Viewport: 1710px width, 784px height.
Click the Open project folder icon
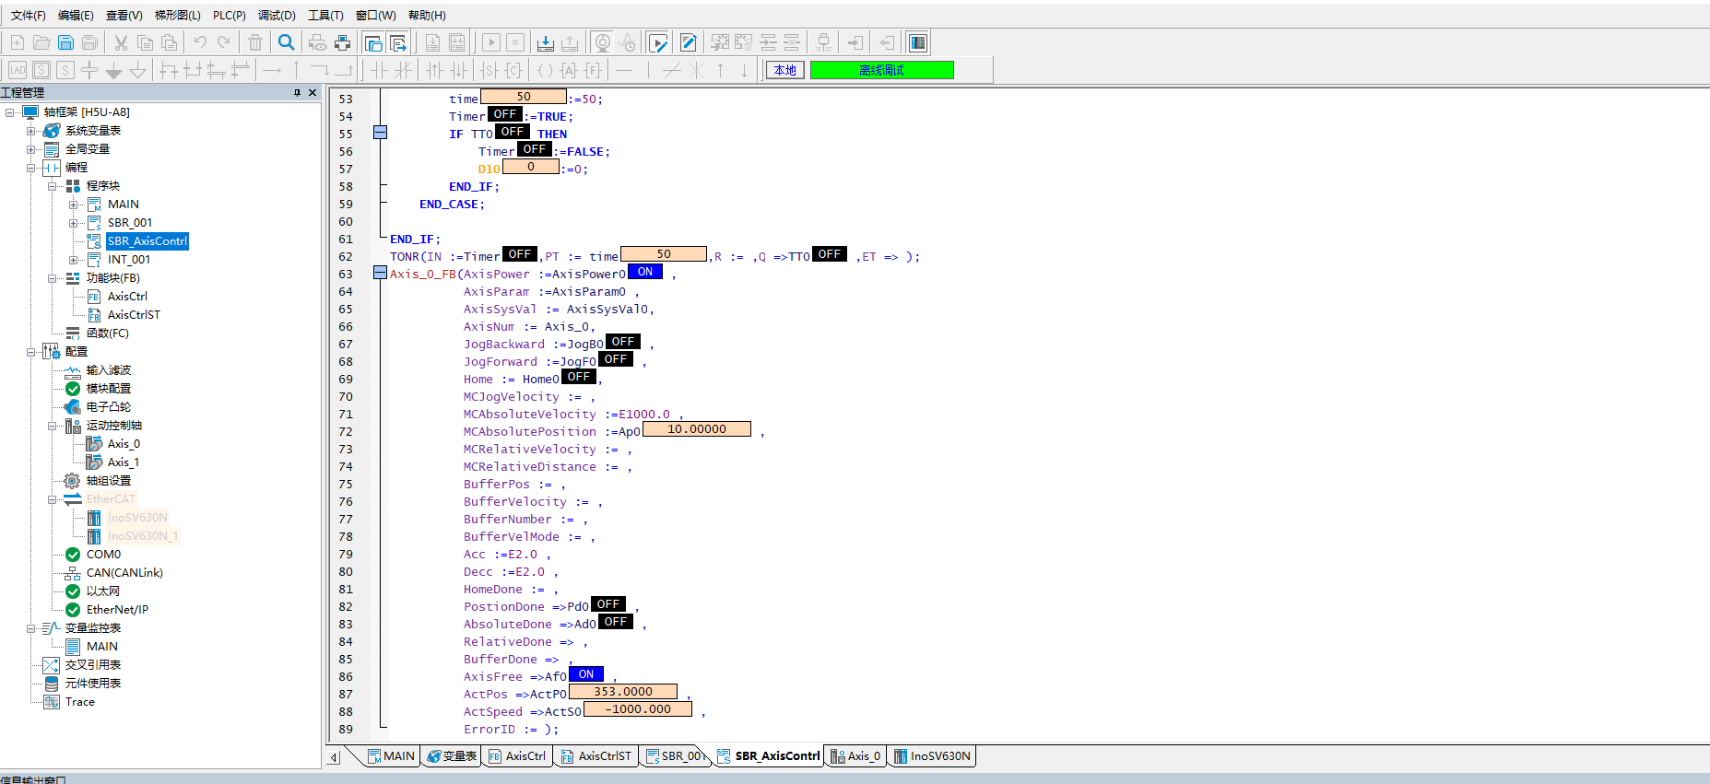pos(41,42)
